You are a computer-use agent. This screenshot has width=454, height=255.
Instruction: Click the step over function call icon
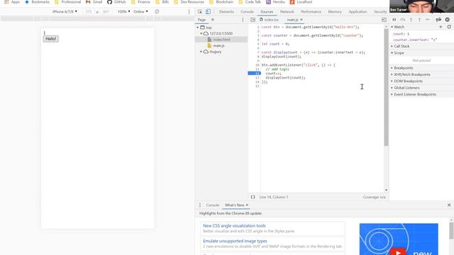[x=403, y=20]
